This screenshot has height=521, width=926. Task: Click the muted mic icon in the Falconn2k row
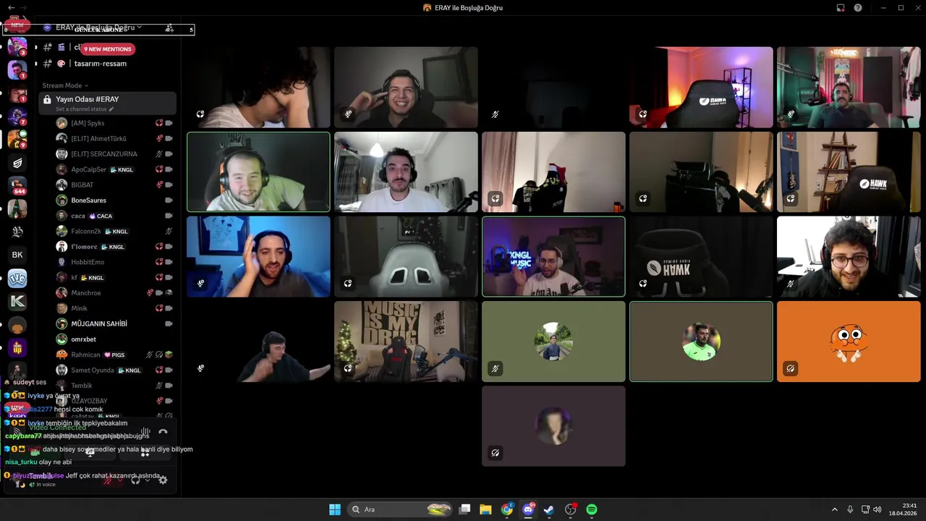coord(169,232)
